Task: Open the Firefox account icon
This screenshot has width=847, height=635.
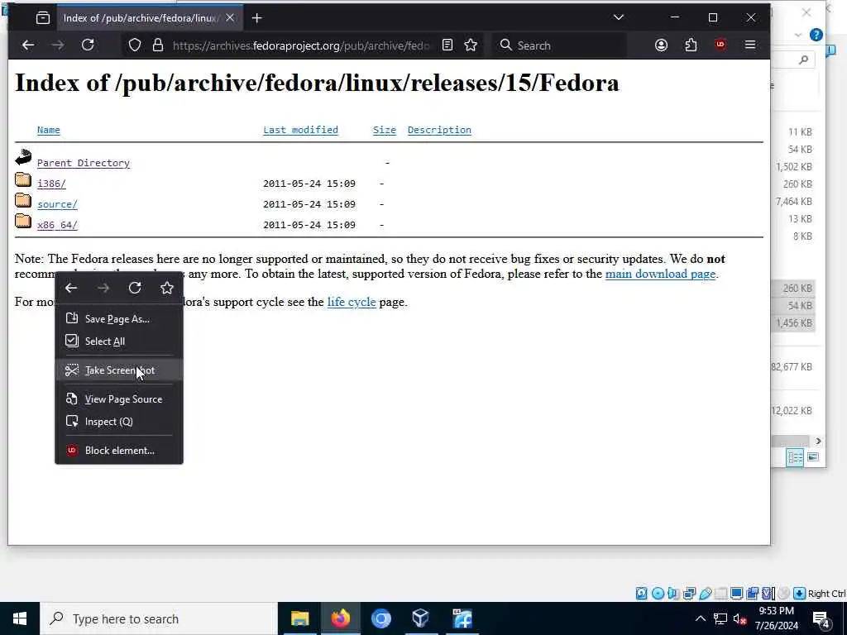Action: 661,45
